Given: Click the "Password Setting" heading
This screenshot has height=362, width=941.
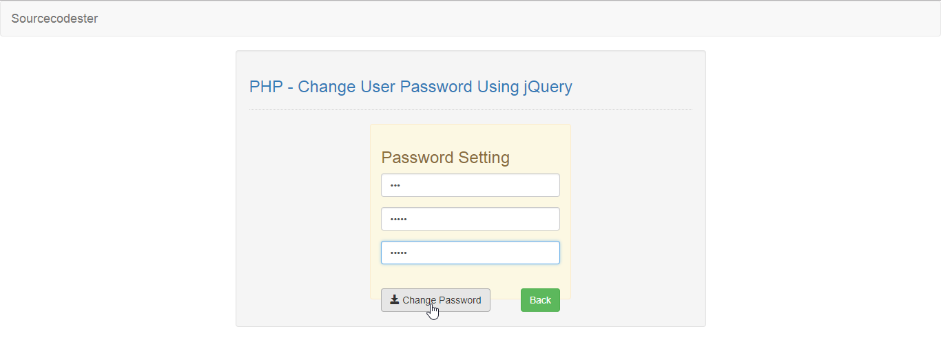Looking at the screenshot, I should (445, 158).
